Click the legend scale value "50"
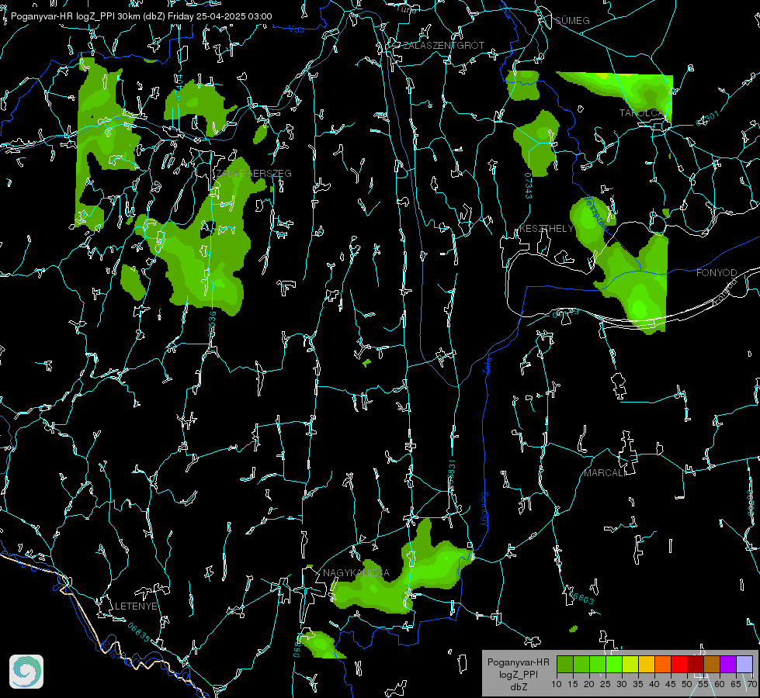The image size is (760, 698). 687,685
